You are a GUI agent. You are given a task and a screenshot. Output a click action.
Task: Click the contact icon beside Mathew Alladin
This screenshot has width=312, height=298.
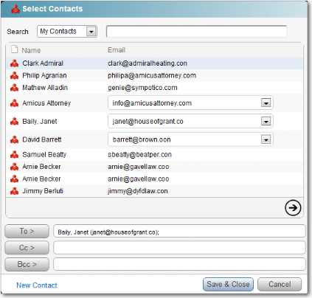point(15,88)
